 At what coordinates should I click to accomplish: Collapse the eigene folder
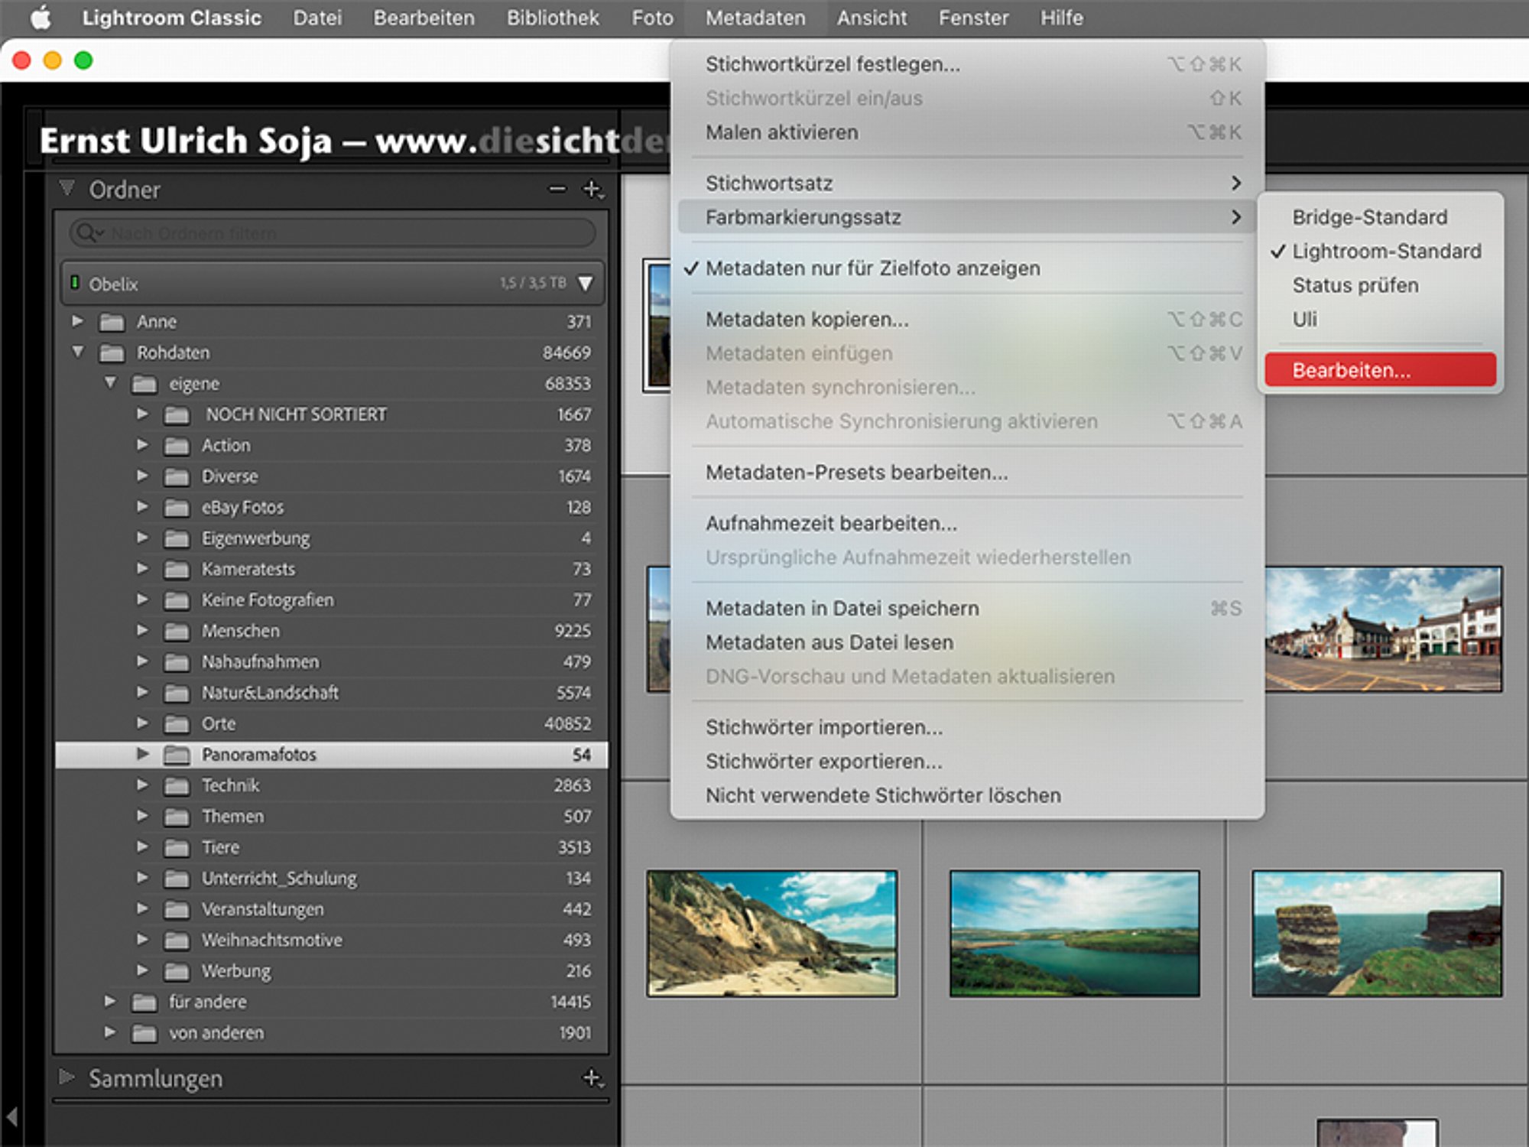110,382
